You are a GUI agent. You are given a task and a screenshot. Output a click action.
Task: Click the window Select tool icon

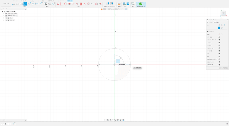pyautogui.click(x=133, y=4)
